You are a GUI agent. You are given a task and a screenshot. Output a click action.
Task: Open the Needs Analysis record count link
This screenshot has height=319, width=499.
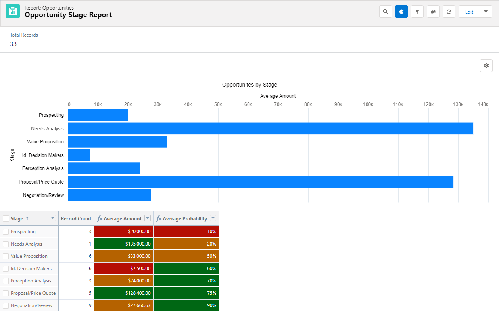90,244
